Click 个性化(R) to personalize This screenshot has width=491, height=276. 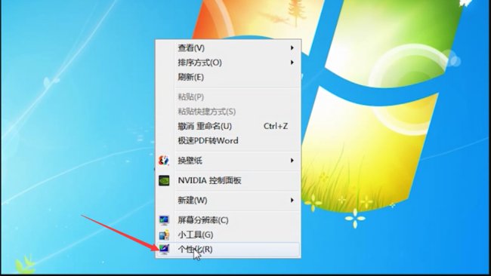[228, 250]
